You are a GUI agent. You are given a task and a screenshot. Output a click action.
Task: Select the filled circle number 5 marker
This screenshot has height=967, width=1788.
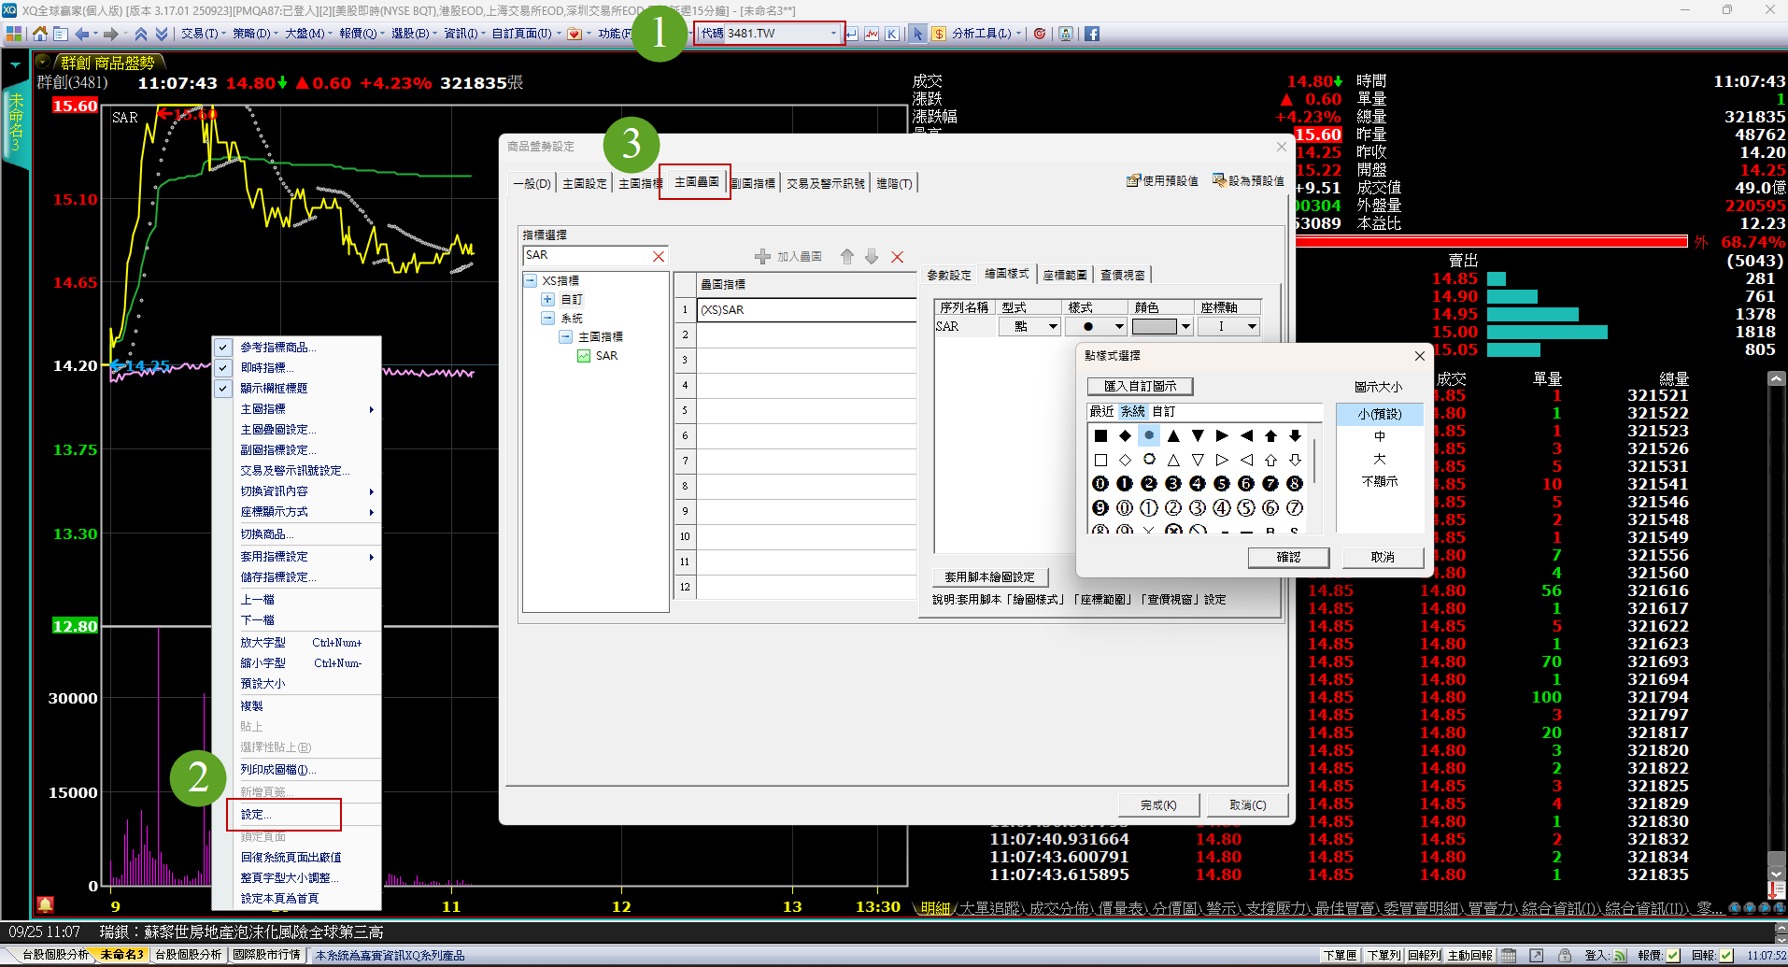pyautogui.click(x=1222, y=484)
